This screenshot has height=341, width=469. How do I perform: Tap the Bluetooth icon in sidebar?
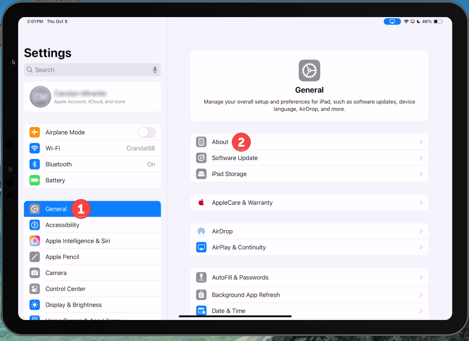35,164
